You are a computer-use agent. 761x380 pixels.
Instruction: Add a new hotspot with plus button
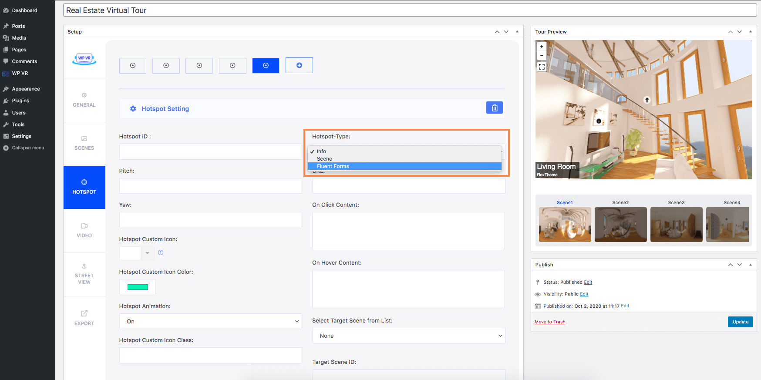[299, 65]
